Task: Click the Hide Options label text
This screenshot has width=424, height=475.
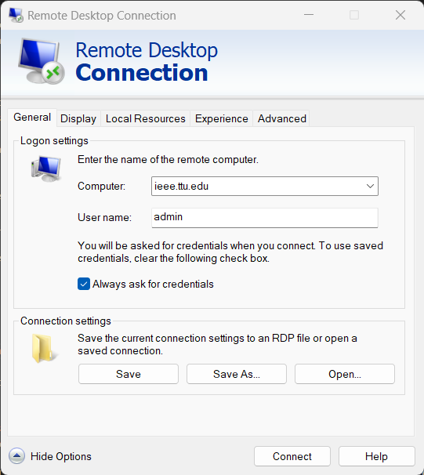Action: point(61,456)
